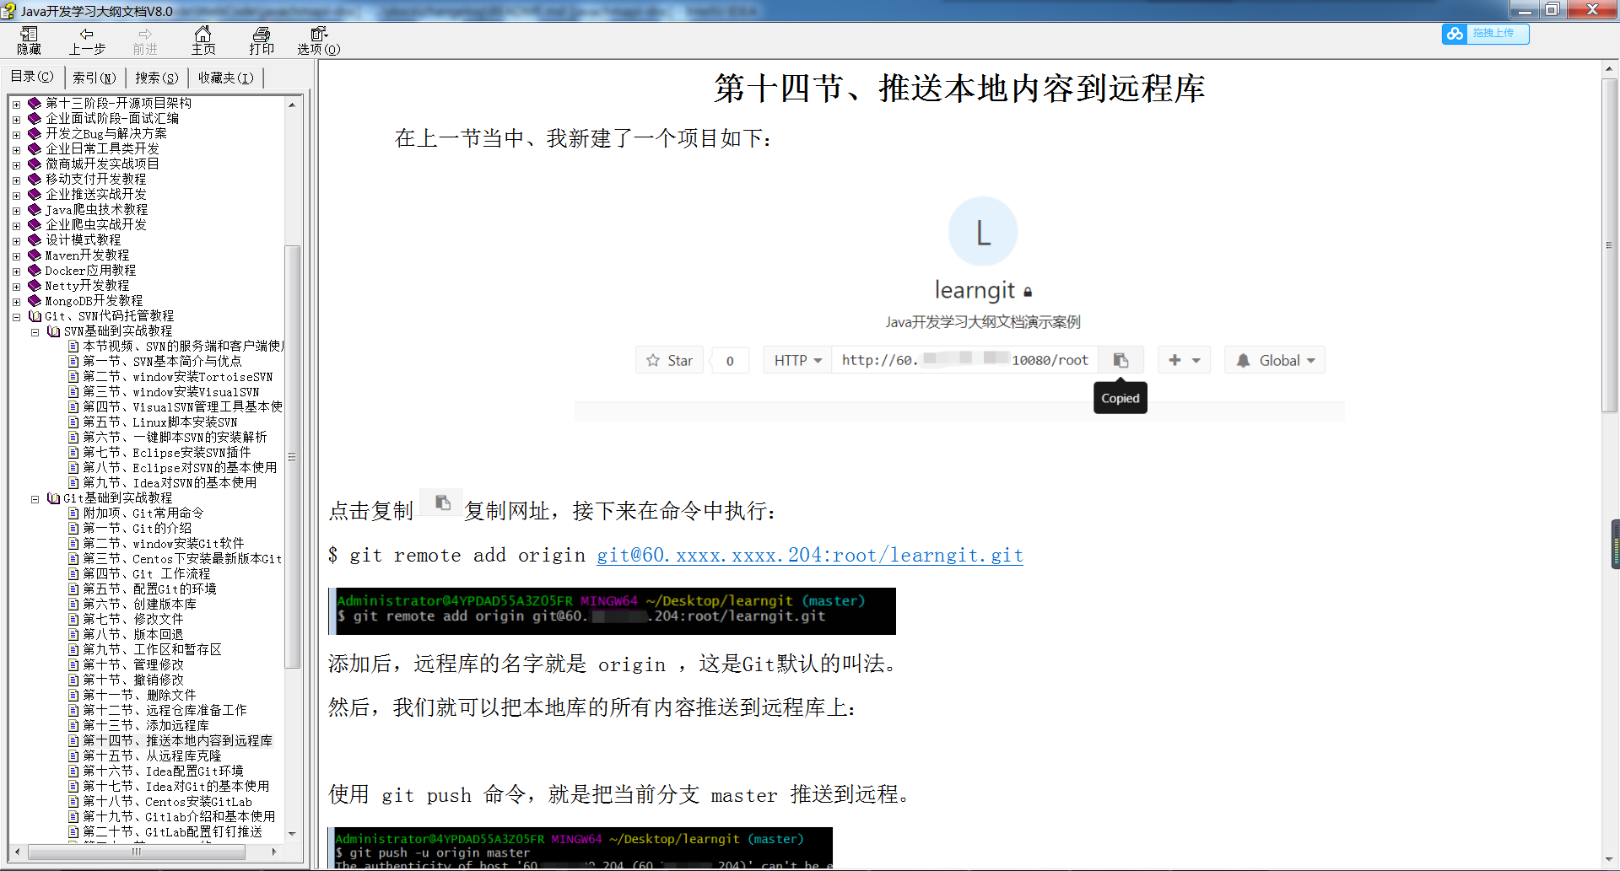Click the Star icon button
Image resolution: width=1620 pixels, height=871 pixels.
pos(669,360)
